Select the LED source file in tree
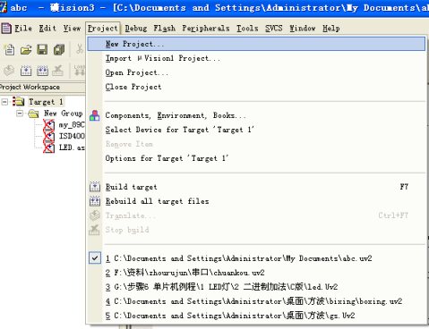 [x=72, y=148]
